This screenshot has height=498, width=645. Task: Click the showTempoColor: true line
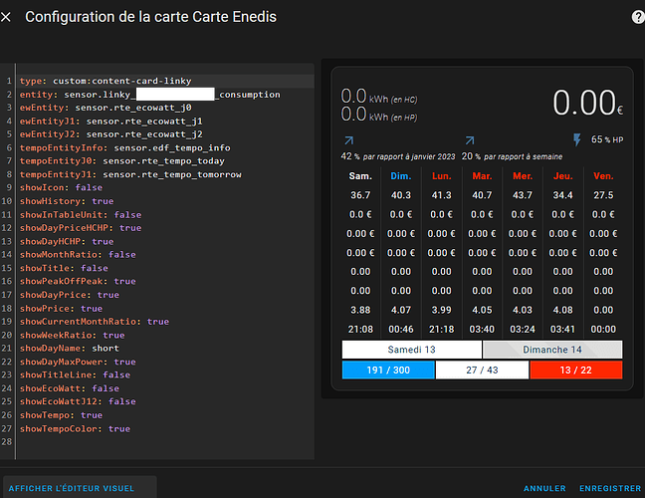tap(75, 429)
